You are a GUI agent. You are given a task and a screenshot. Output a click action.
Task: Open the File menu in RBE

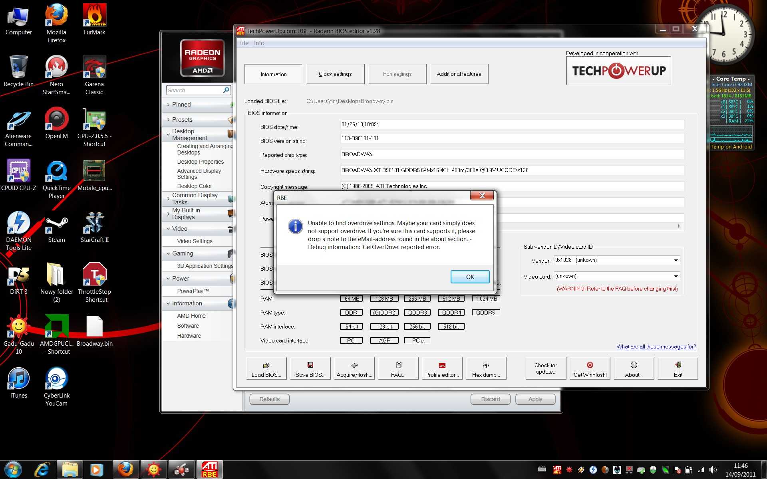coord(244,43)
